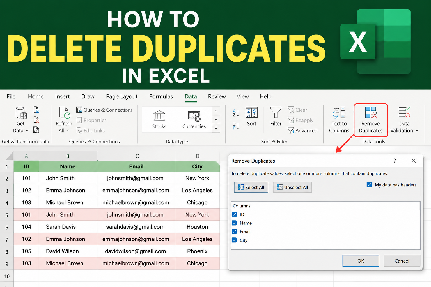The width and height of the screenshot is (431, 287).
Task: Click the Select All button
Action: 251,187
